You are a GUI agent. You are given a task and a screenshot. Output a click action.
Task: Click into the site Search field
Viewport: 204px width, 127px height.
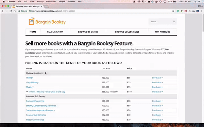point(161,22)
